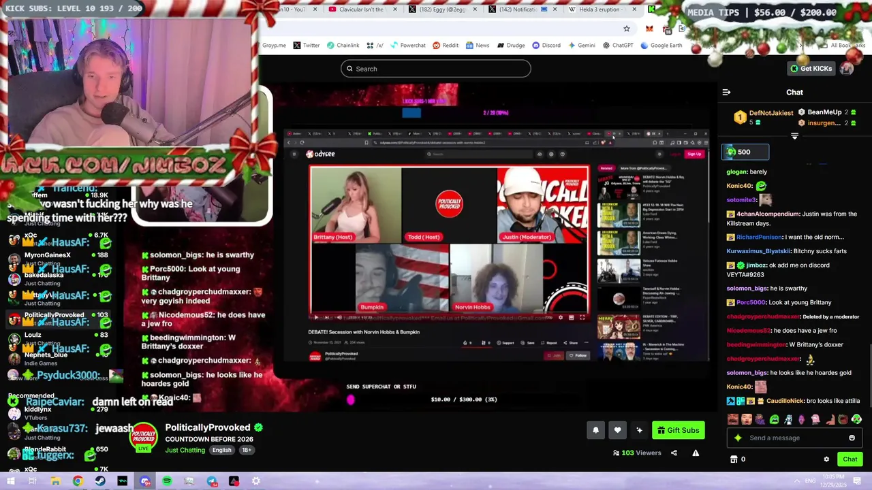This screenshot has height=490, width=872.
Task: Click the CaudilloNick username in chat
Action: [x=785, y=401]
